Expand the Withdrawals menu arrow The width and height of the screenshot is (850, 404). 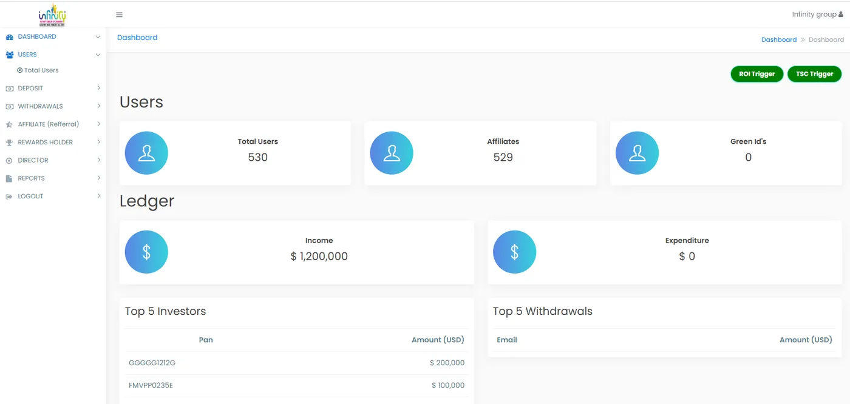click(x=98, y=106)
